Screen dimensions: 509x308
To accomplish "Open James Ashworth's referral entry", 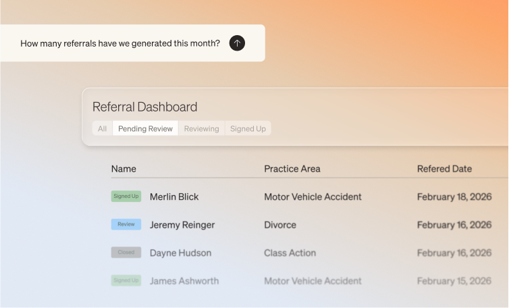I will (184, 281).
